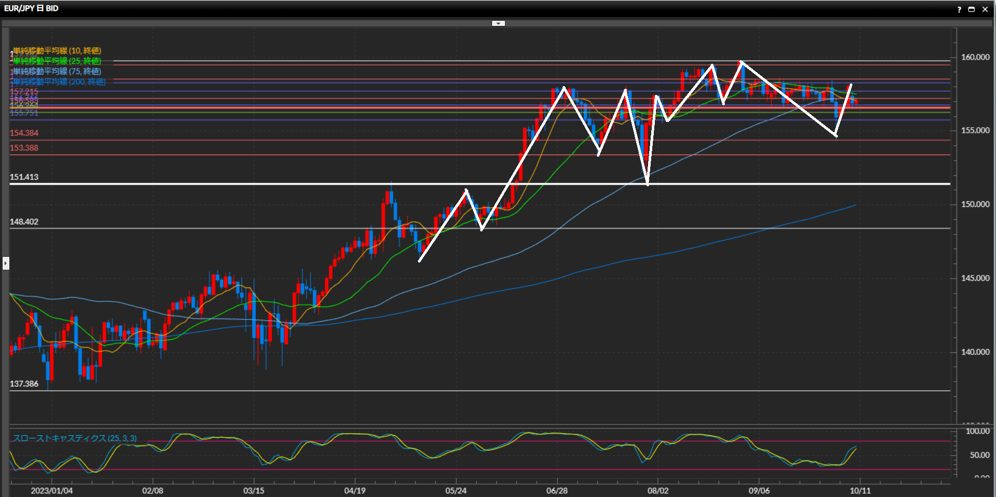The height and width of the screenshot is (497, 996).
Task: Click the 200-period moving average label
Action: pos(59,81)
